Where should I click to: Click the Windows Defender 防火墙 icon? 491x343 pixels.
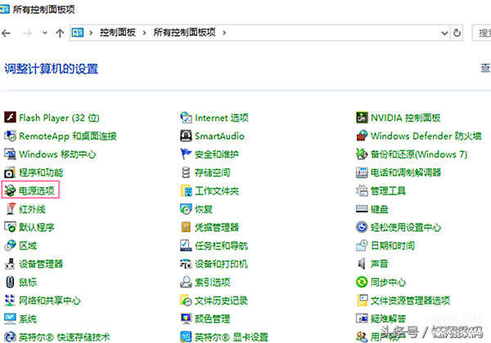click(362, 136)
